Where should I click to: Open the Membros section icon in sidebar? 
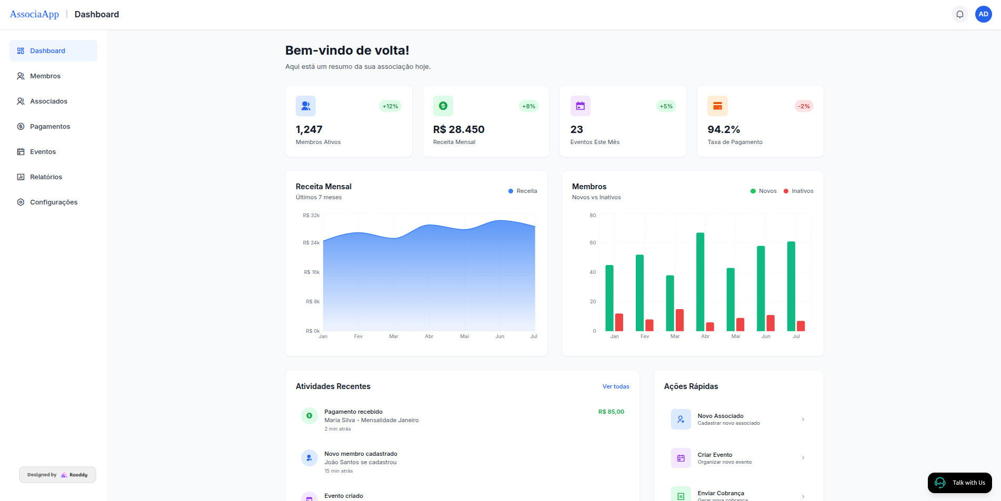20,76
